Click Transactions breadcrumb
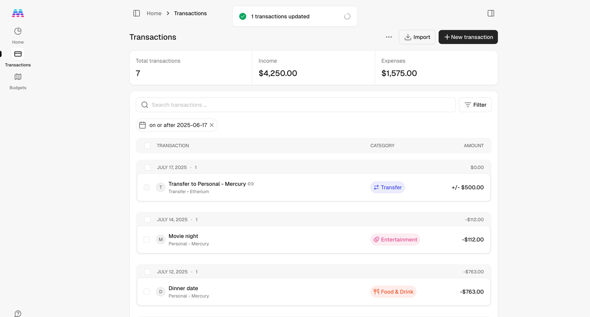 [x=190, y=13]
